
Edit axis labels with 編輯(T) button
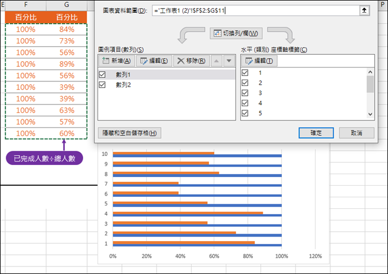[x=259, y=61]
